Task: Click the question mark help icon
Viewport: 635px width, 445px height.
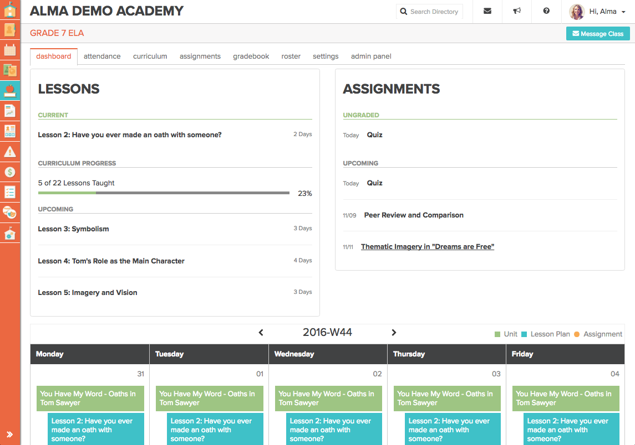Action: [546, 11]
